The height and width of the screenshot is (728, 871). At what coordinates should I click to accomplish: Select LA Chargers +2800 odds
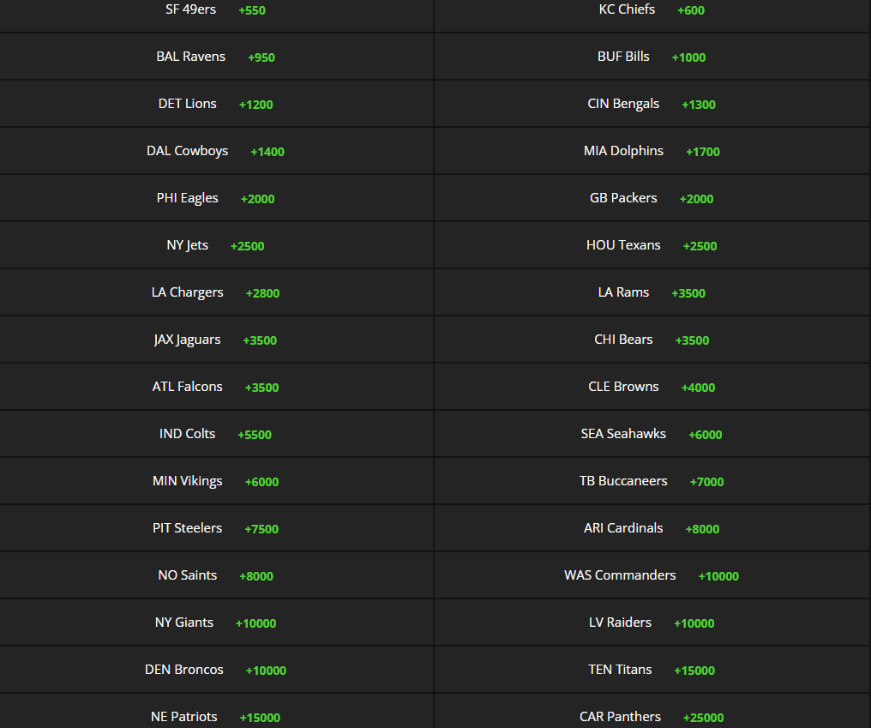tap(216, 292)
